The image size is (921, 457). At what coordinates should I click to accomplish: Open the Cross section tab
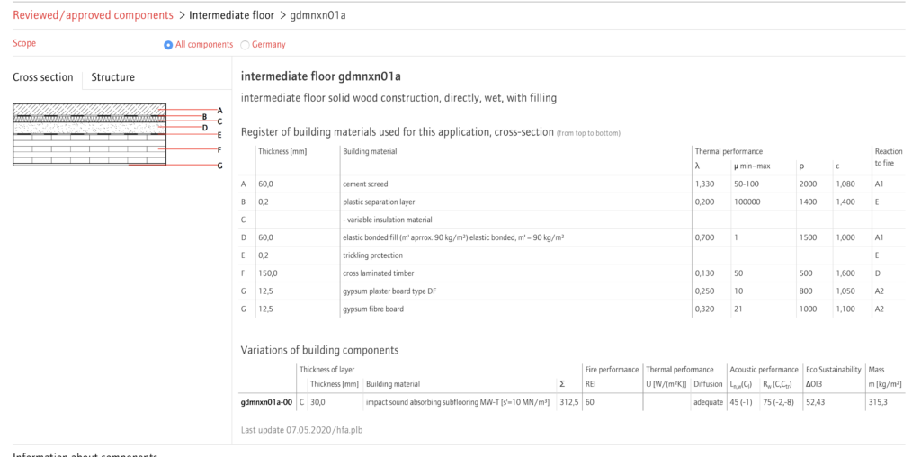(43, 77)
